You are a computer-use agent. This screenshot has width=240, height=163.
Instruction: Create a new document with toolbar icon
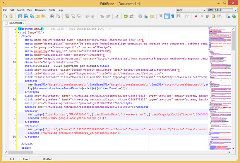click(5, 16)
